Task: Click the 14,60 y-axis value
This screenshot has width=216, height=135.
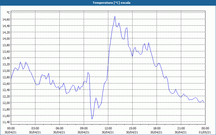Action: click(6, 19)
